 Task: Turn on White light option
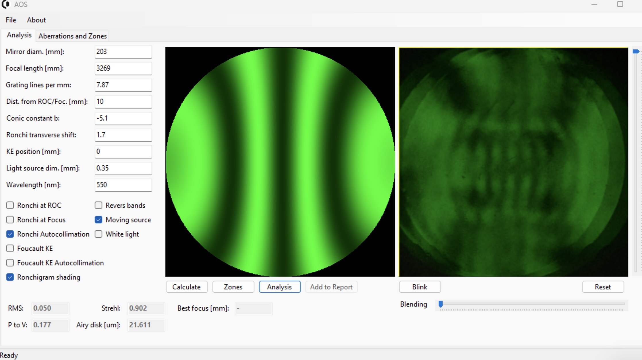tap(98, 234)
